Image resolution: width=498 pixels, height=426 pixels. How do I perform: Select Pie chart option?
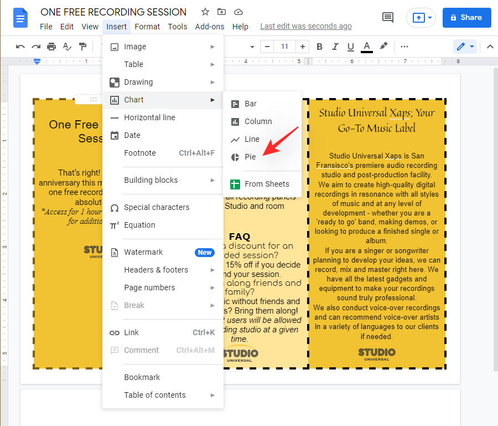[250, 157]
